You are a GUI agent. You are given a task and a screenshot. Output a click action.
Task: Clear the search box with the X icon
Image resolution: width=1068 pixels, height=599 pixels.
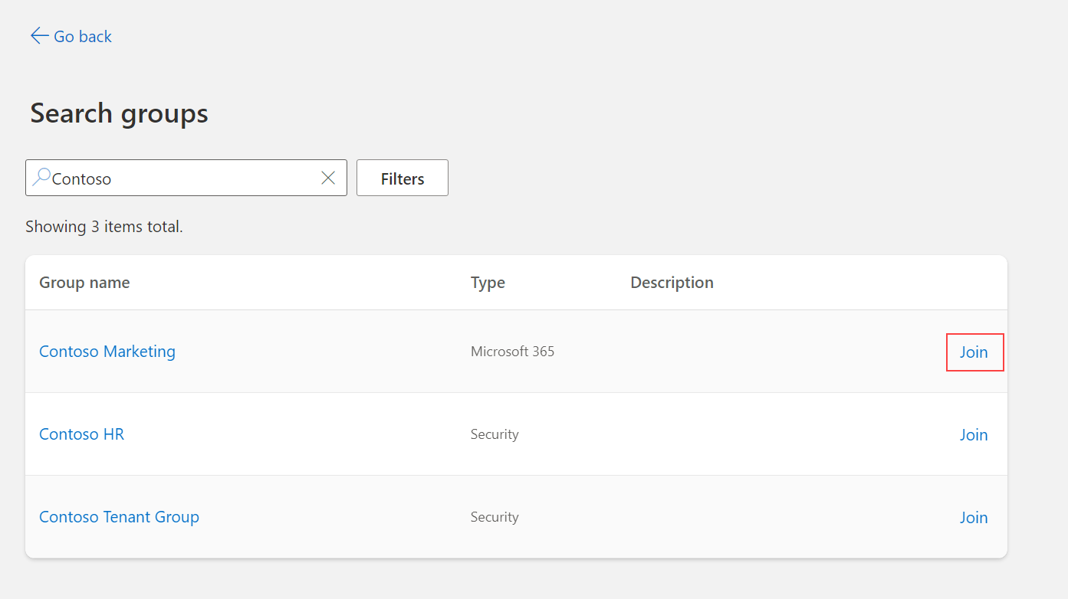coord(327,177)
